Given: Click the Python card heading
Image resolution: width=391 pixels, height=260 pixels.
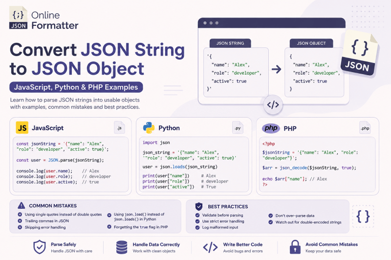Looking at the screenshot, I should point(169,128).
